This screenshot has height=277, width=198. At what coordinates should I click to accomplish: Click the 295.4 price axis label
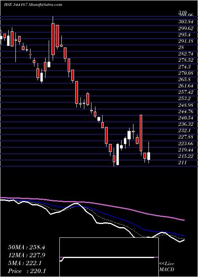coord(185,35)
